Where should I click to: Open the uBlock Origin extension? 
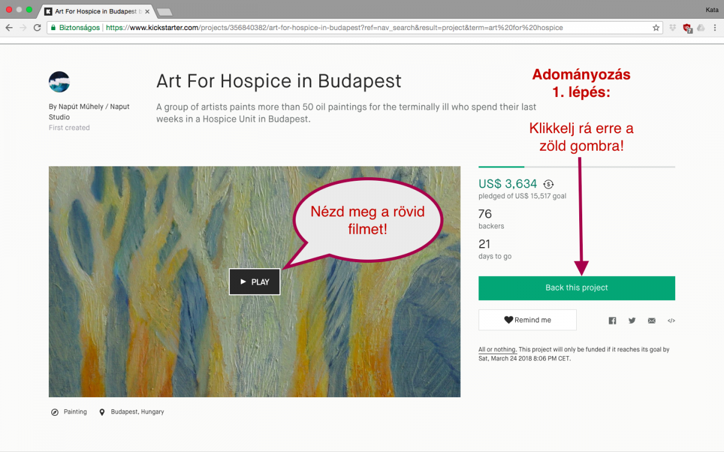click(x=687, y=28)
